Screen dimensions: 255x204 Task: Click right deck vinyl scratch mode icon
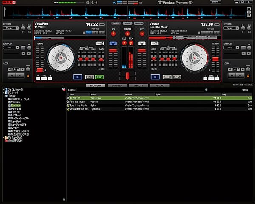(x=155, y=43)
